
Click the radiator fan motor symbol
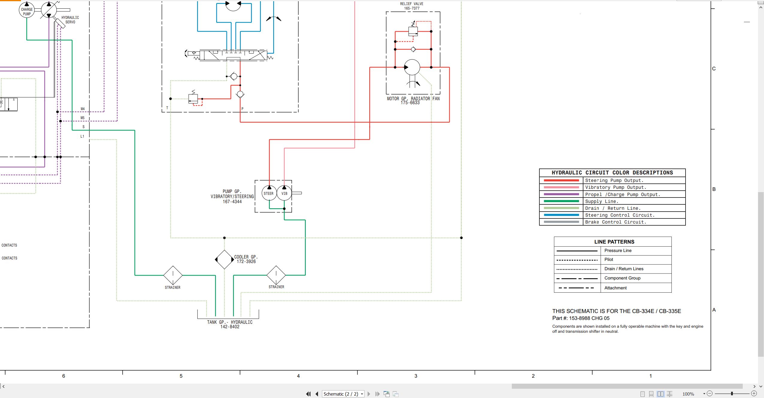[x=412, y=67]
